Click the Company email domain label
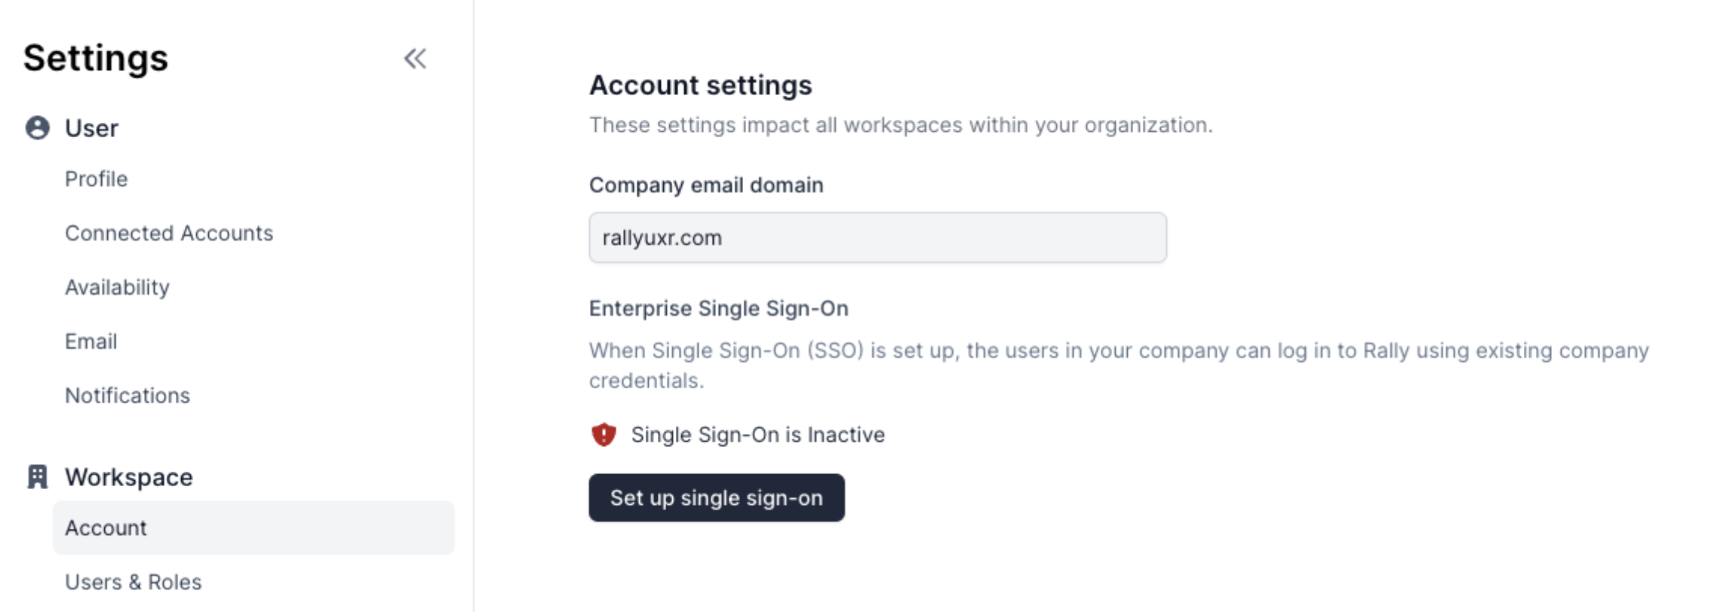1714x612 pixels. click(706, 185)
